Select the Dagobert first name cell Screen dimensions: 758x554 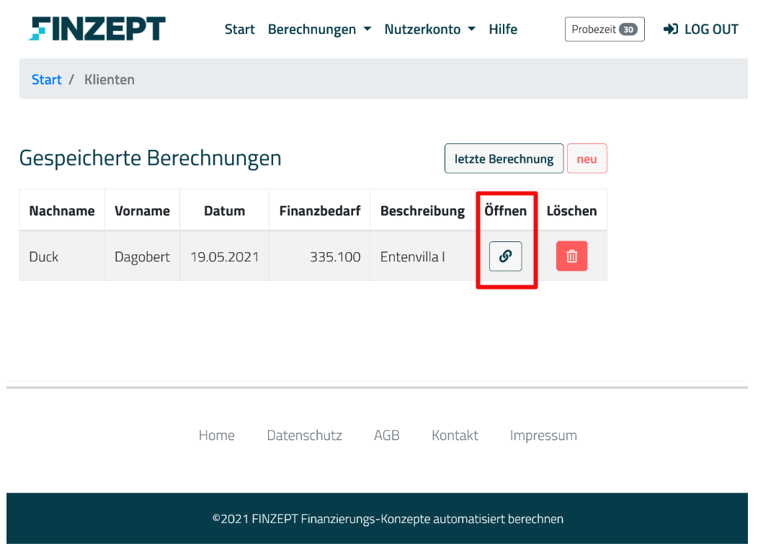[x=142, y=256]
